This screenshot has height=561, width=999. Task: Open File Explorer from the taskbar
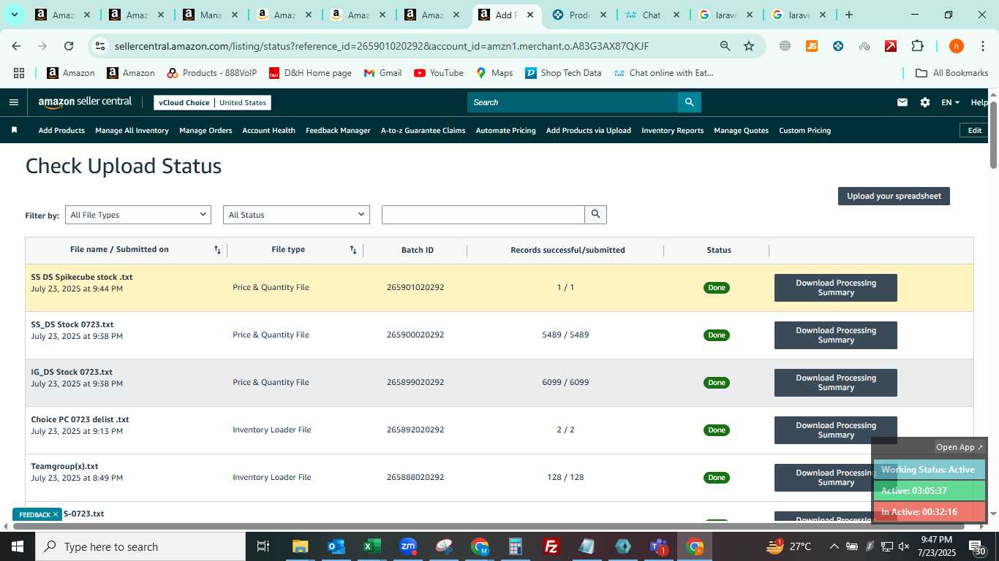coord(300,546)
